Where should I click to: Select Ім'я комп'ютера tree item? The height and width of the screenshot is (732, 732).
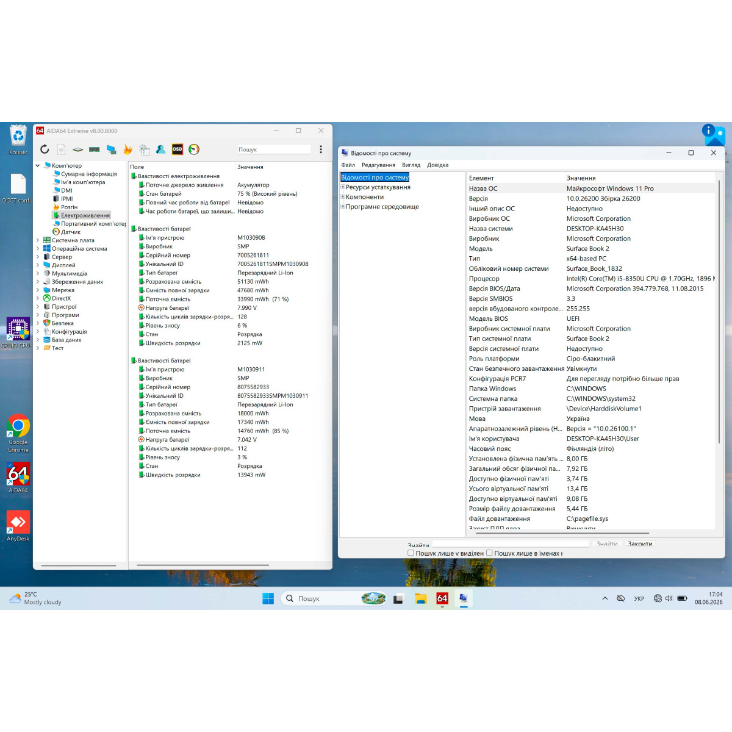tap(83, 182)
